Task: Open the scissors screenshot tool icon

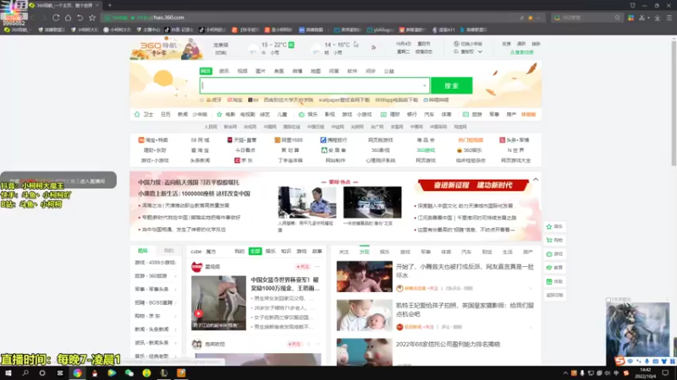Action: (x=642, y=18)
